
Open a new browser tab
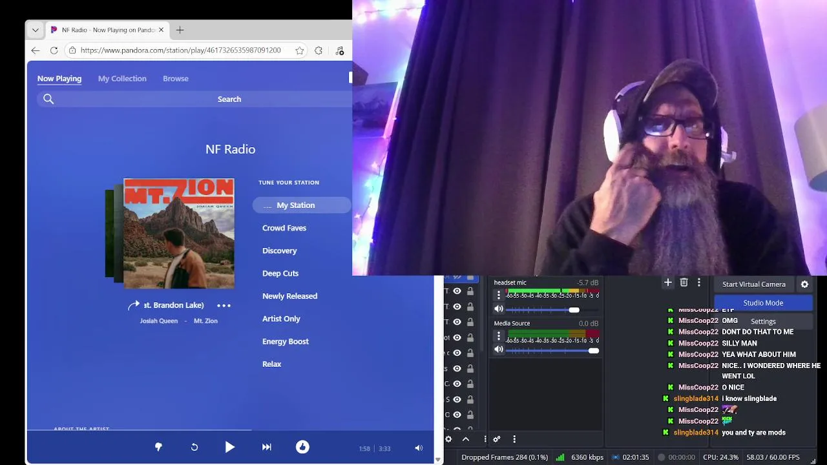tap(180, 30)
